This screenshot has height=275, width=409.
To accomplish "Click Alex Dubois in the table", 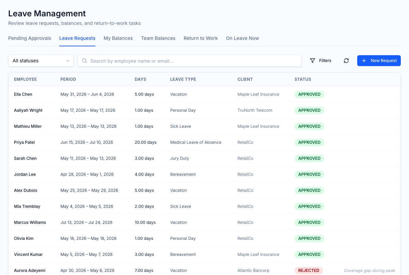I will point(26,190).
